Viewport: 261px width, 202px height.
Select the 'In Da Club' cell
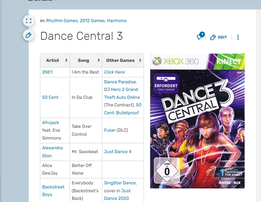click(x=86, y=97)
